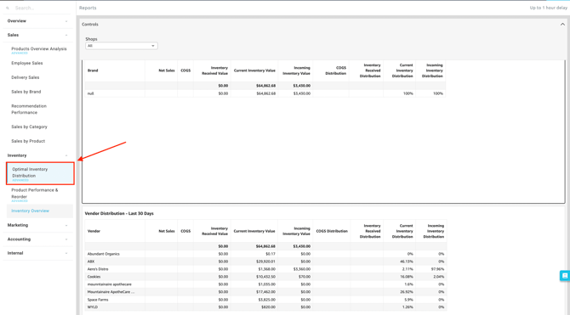Screen dimensions: 570x315
Task: Click the null brand row
Action: (265, 93)
